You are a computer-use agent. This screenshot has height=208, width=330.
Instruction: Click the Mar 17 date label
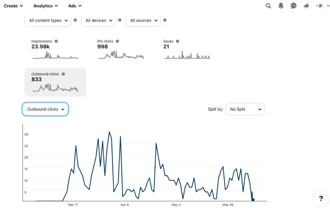click(73, 205)
